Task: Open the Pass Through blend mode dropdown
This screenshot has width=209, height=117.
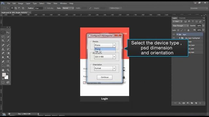Action: [x=181, y=26]
